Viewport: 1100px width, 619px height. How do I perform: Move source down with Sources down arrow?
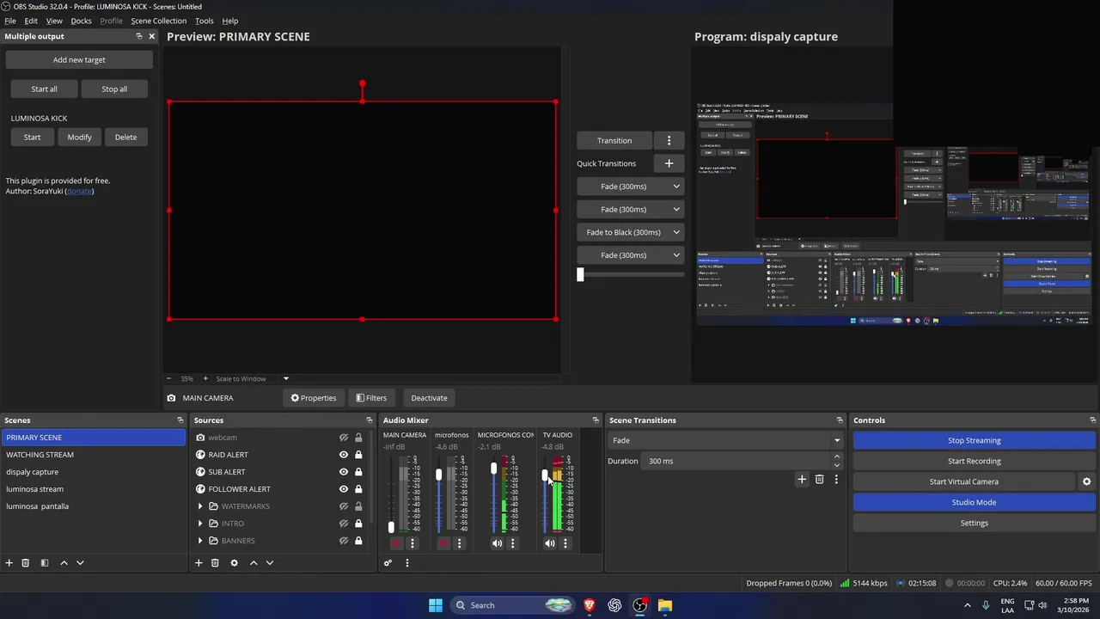tap(270, 563)
